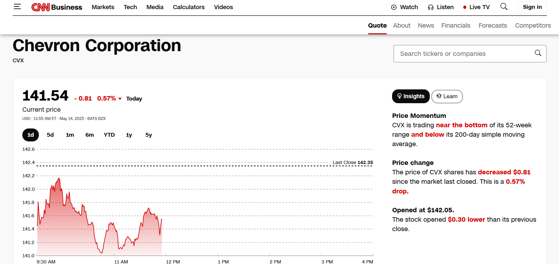The height and width of the screenshot is (264, 559).
Task: Open the Media section
Action: tap(155, 7)
